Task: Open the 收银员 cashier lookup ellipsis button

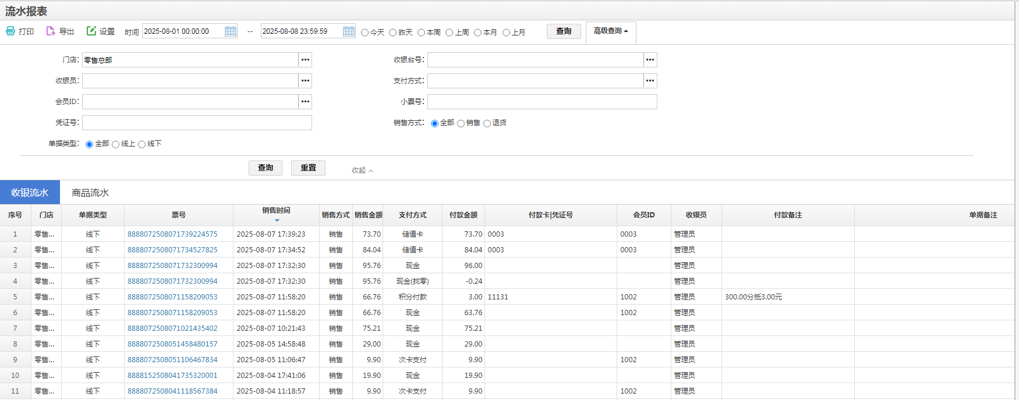Action: 305,81
